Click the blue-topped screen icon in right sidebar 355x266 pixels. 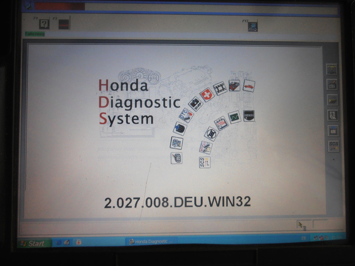coord(333,131)
